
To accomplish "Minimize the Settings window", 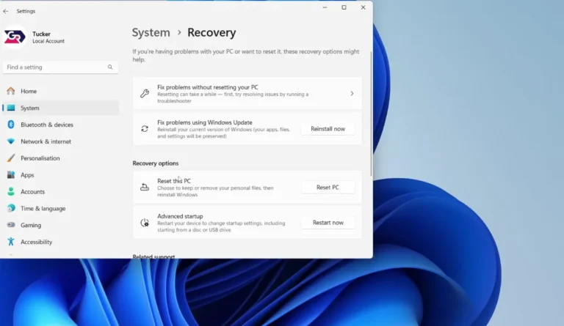I will click(x=325, y=7).
